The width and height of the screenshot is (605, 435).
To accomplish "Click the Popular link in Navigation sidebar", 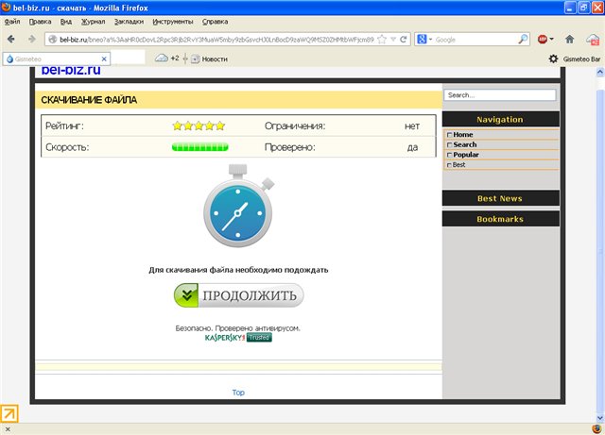I will pyautogui.click(x=465, y=155).
